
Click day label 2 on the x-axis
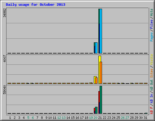[x=15, y=118]
